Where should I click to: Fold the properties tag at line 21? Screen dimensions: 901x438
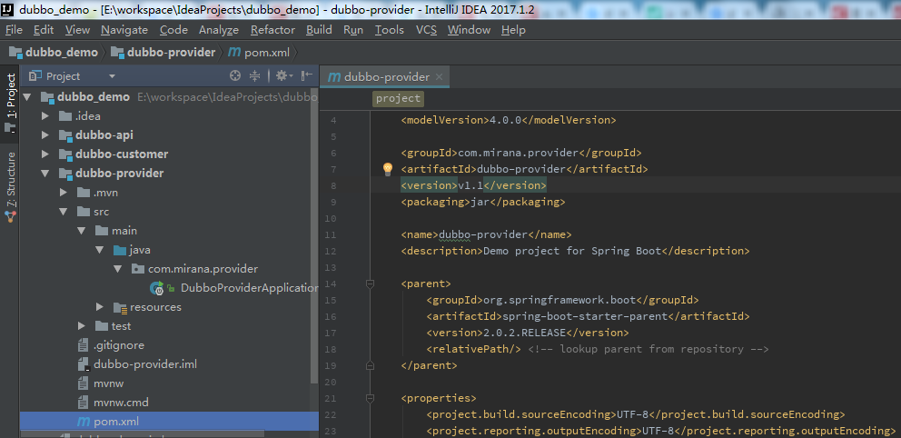click(370, 398)
